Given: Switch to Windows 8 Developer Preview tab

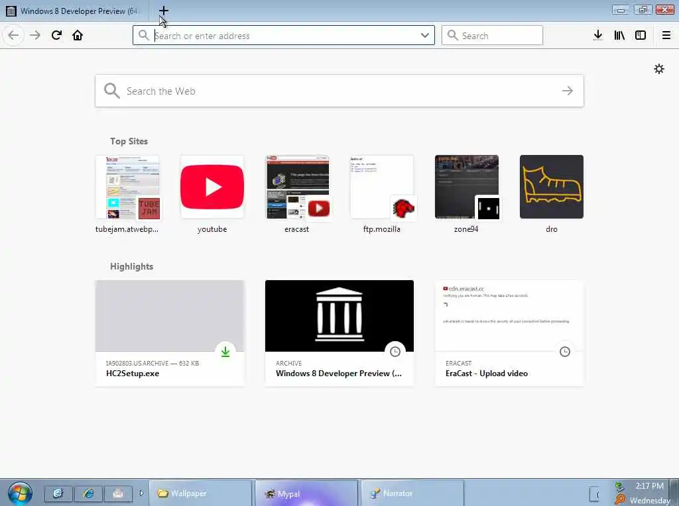Looking at the screenshot, I should [x=74, y=11].
